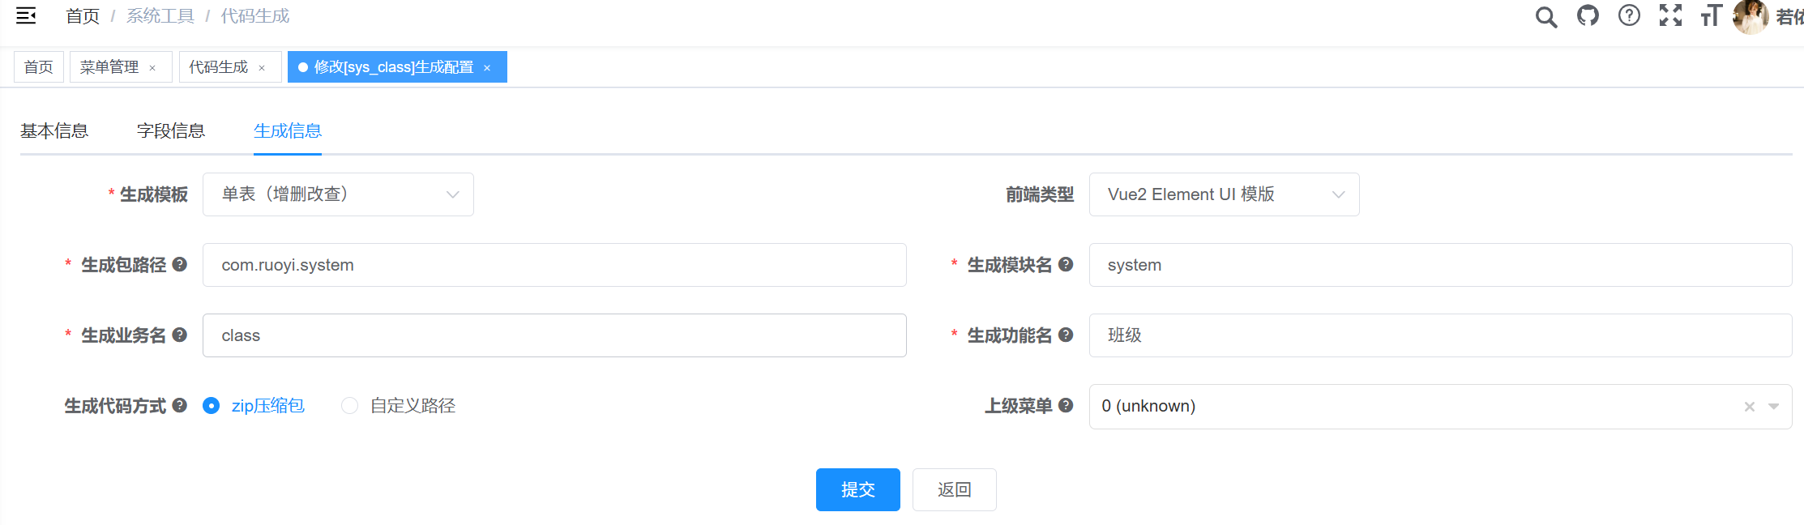The width and height of the screenshot is (1804, 525).
Task: Close the 代码生成 tab
Action: [262, 68]
